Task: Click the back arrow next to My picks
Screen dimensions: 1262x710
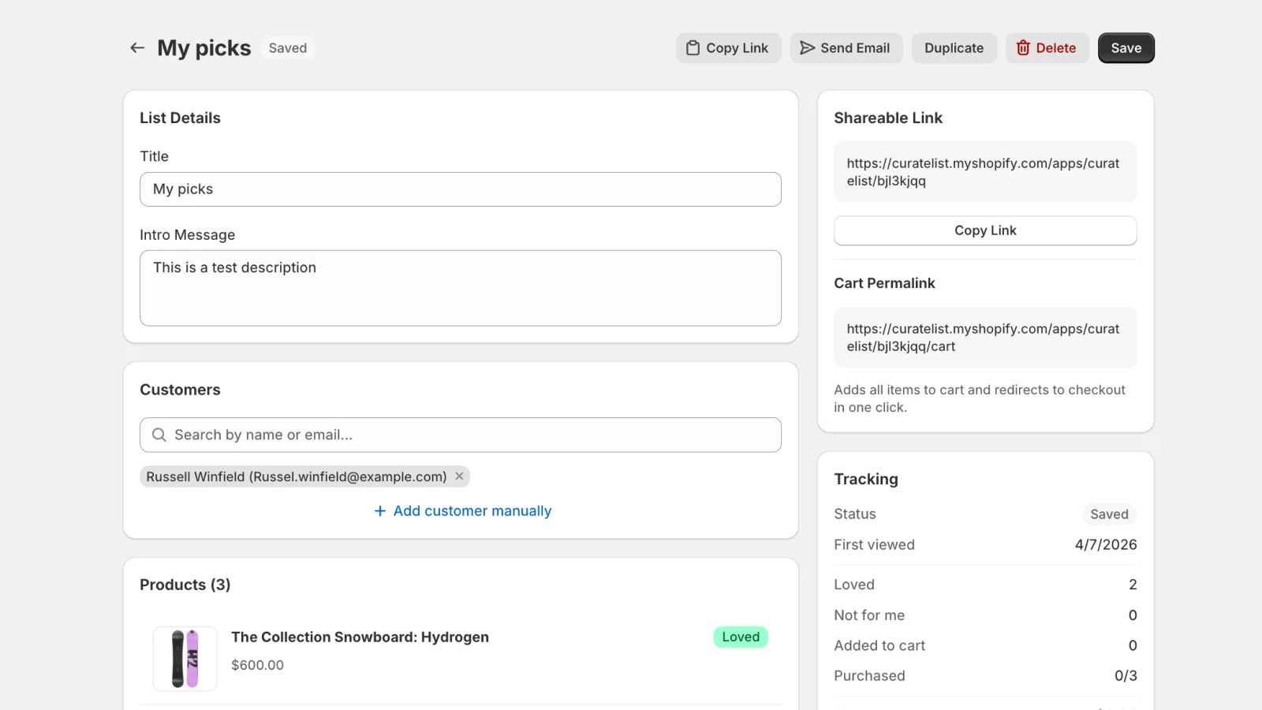Action: [137, 47]
